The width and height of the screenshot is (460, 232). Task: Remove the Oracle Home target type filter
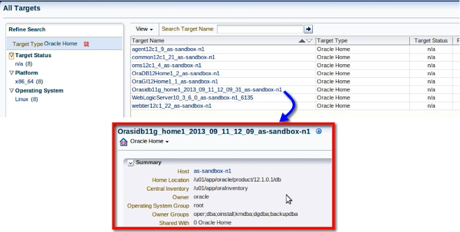[86, 44]
